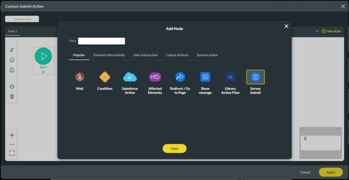
Task: Click the zoom in plus icon
Action: (x=12, y=135)
